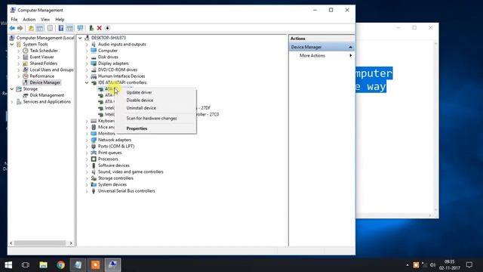Select Services and Applications node
This screenshot has height=272, width=483.
point(47,101)
